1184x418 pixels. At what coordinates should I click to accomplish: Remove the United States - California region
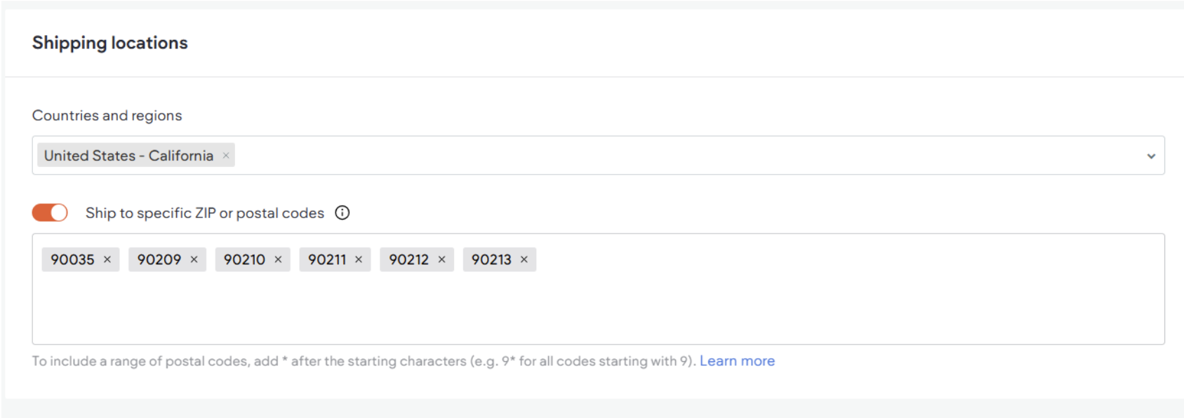pos(225,155)
